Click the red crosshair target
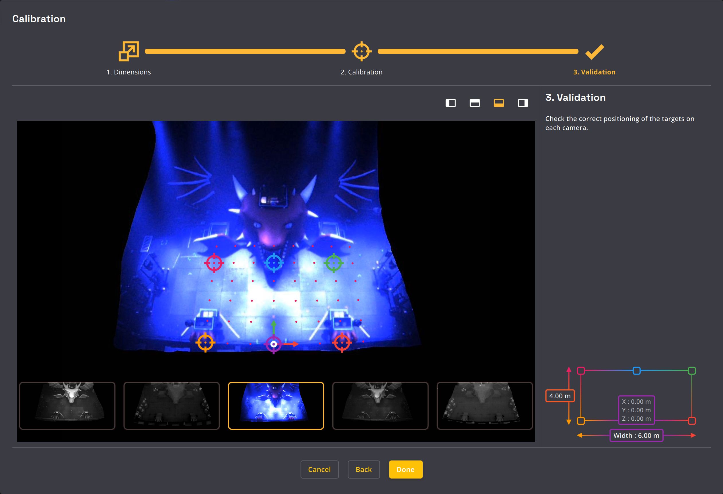Screen dimensions: 723x494 [214, 263]
